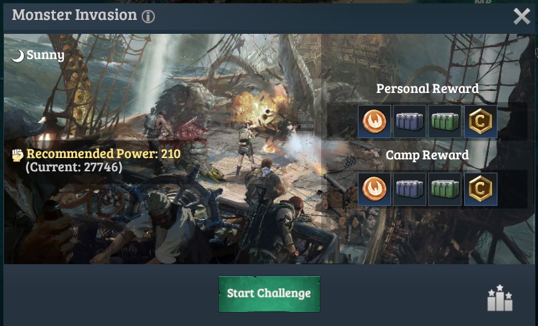Image resolution: width=538 pixels, height=326 pixels.
Task: Select the blue crate in Personal Reward
Action: pos(410,122)
